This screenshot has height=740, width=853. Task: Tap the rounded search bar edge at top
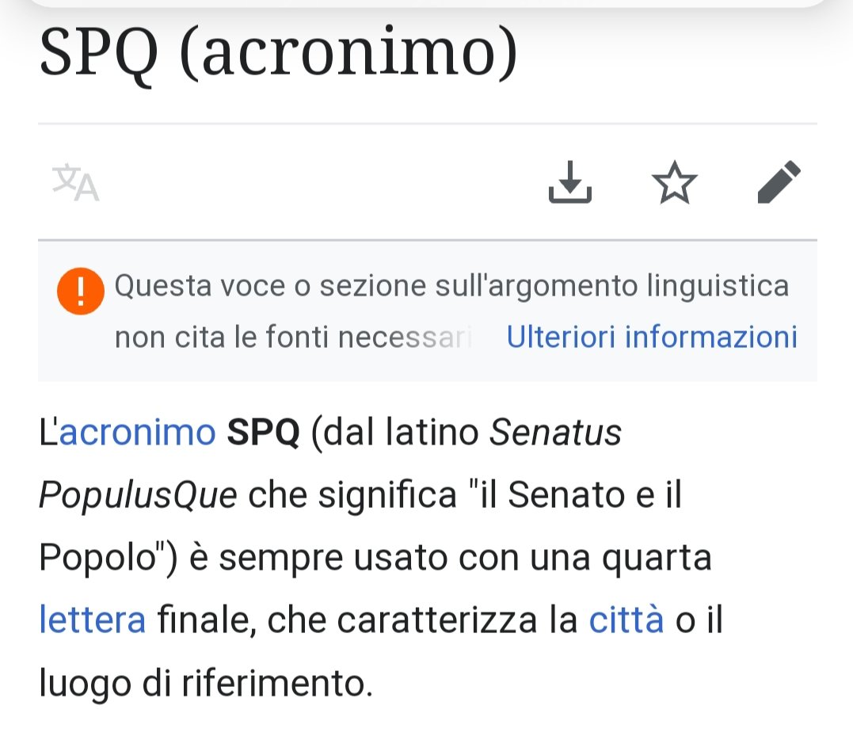[x=426, y=2]
